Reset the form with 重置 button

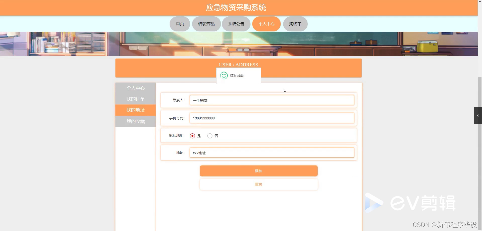pyautogui.click(x=258, y=184)
